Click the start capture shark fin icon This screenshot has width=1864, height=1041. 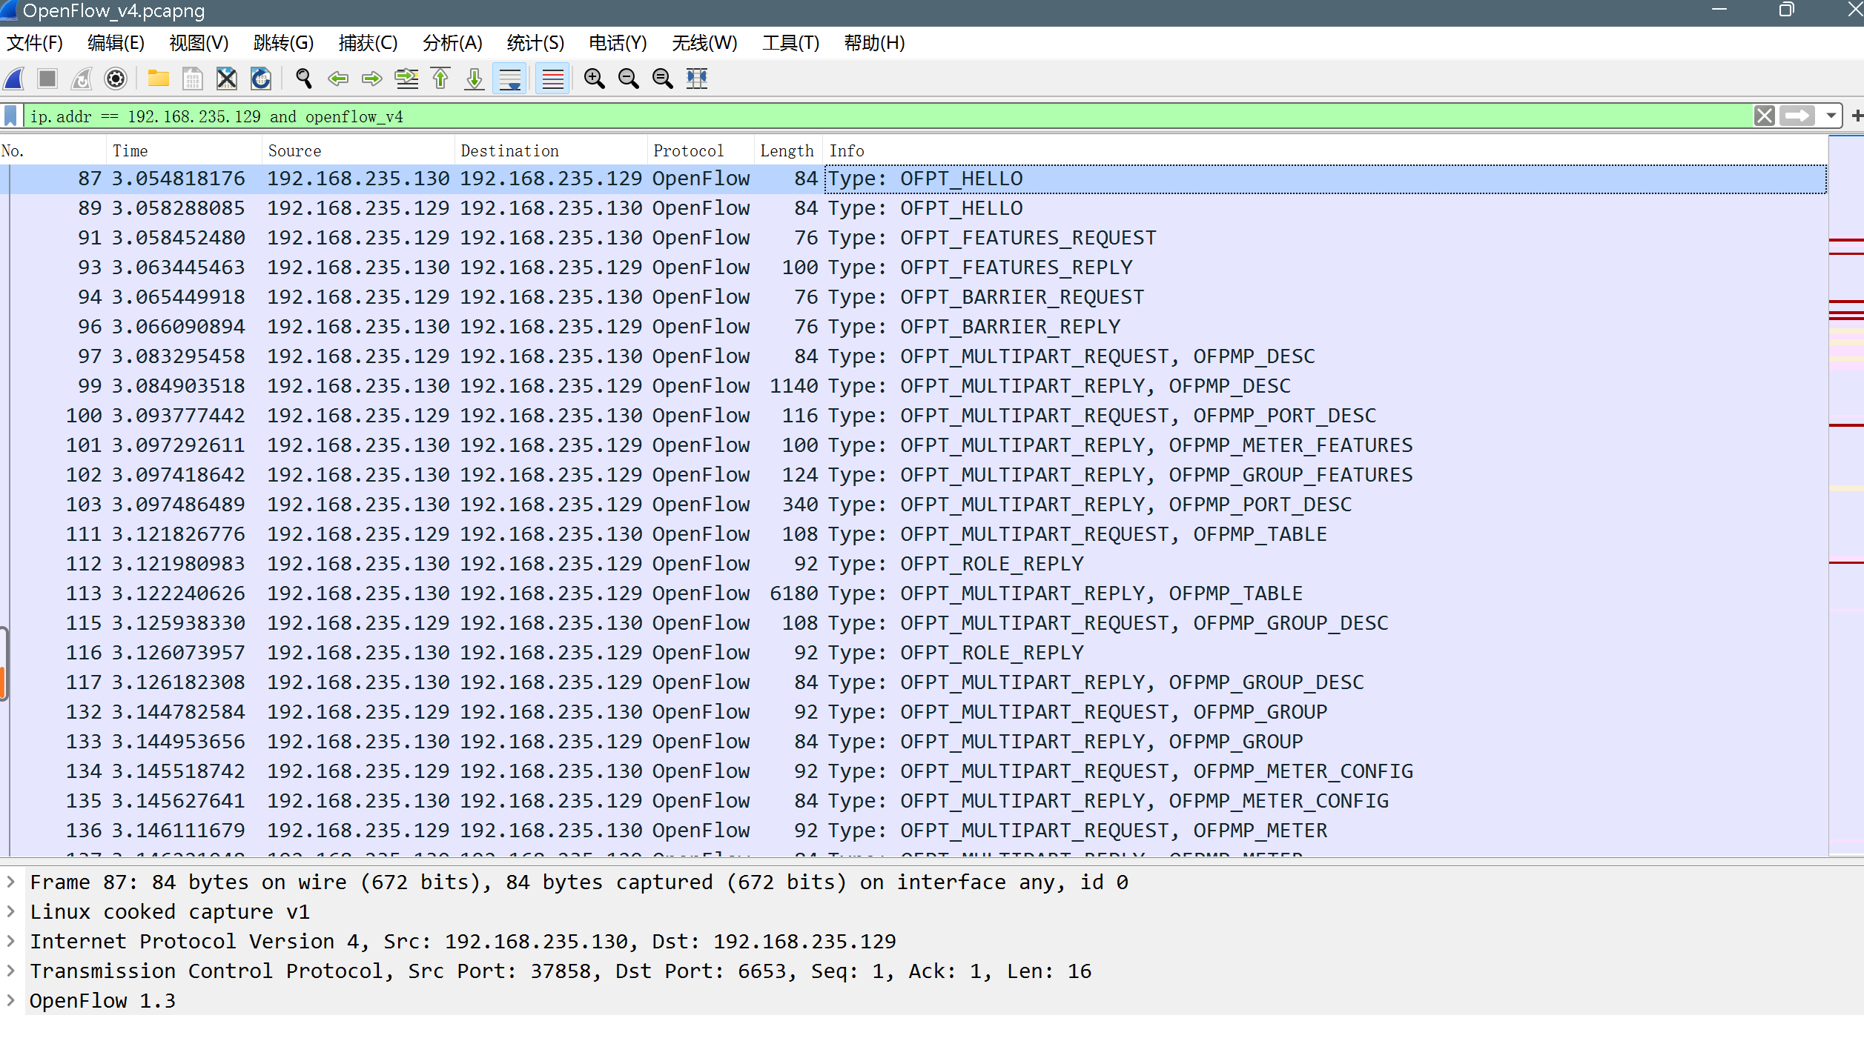coord(15,79)
